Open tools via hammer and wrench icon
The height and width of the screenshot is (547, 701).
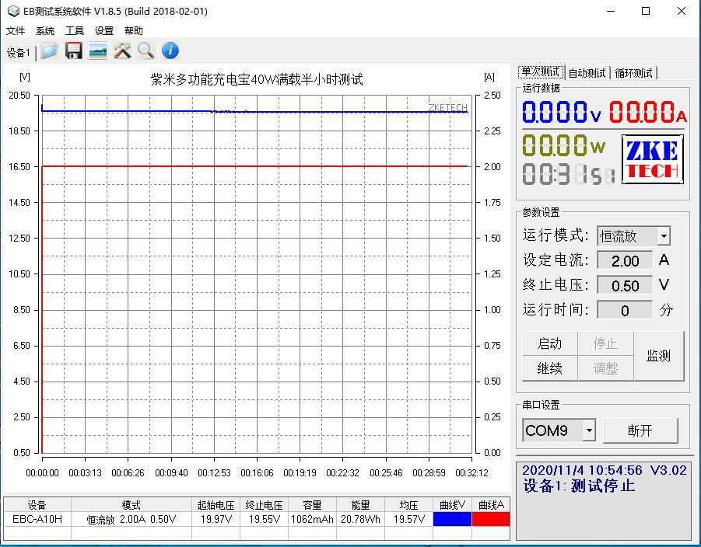point(122,51)
